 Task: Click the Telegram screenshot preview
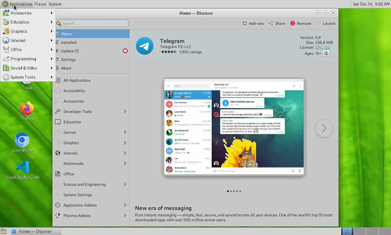[234, 127]
